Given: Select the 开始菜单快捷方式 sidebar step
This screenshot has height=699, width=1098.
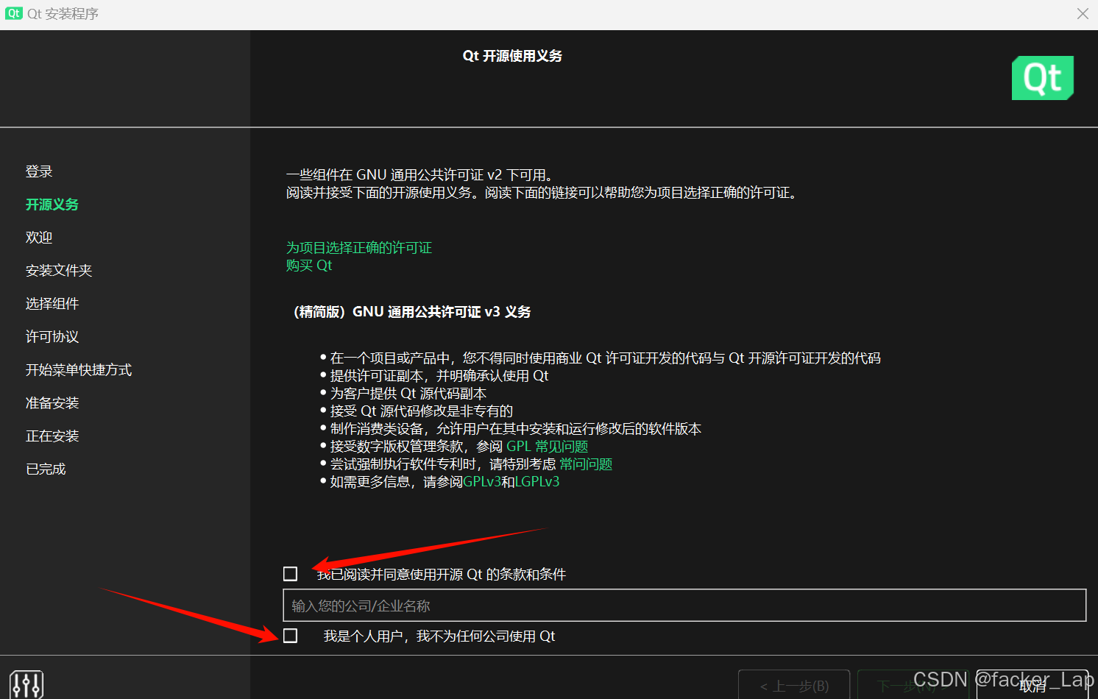Looking at the screenshot, I should click(79, 370).
